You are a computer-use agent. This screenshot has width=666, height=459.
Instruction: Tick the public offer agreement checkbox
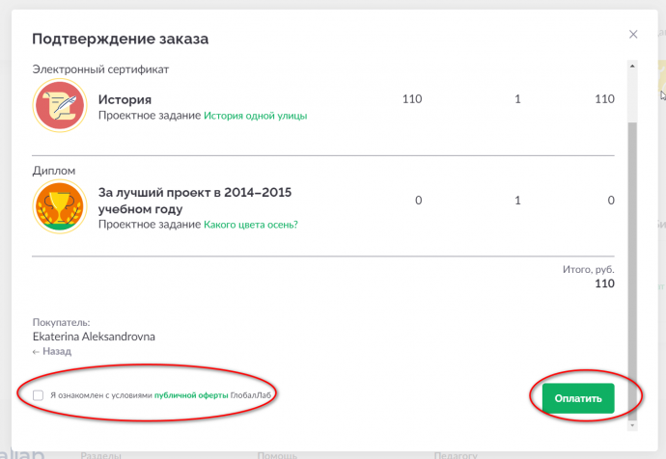[39, 395]
